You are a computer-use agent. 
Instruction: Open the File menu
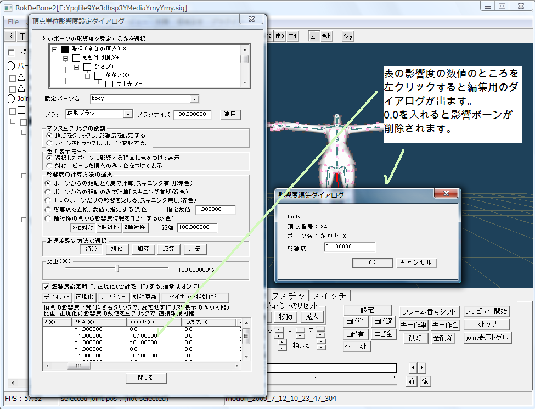(x=13, y=21)
